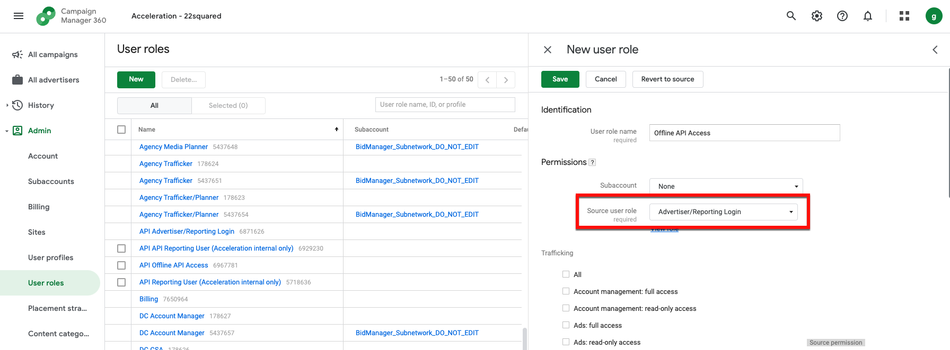The height and width of the screenshot is (350, 950).
Task: Check Account management: read-only access
Action: coord(566,308)
